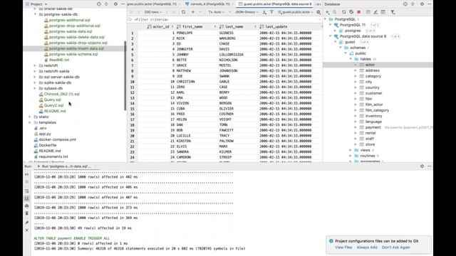
Task: Expand the sqlite-sakila-db folder
Action: [35, 82]
